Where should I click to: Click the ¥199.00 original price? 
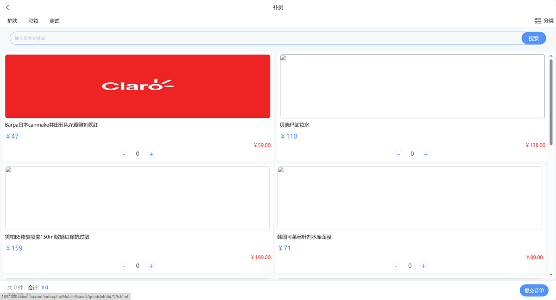[261, 257]
